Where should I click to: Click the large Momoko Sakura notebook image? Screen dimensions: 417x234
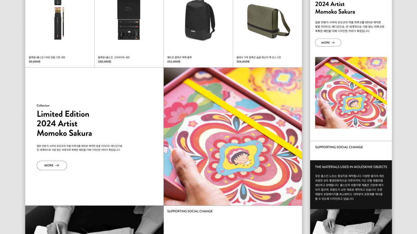pyautogui.click(x=233, y=136)
